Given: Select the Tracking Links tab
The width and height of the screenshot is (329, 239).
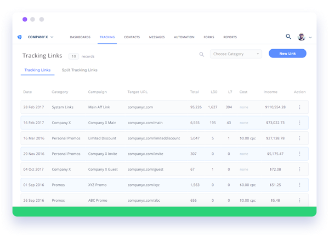Looking at the screenshot, I should tap(37, 70).
